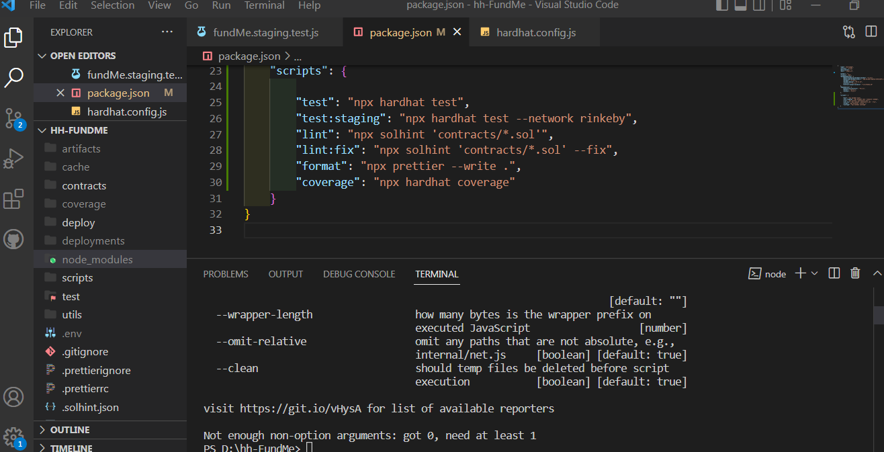Image resolution: width=884 pixels, height=452 pixels.
Task: Open the Run menu
Action: (x=222, y=5)
